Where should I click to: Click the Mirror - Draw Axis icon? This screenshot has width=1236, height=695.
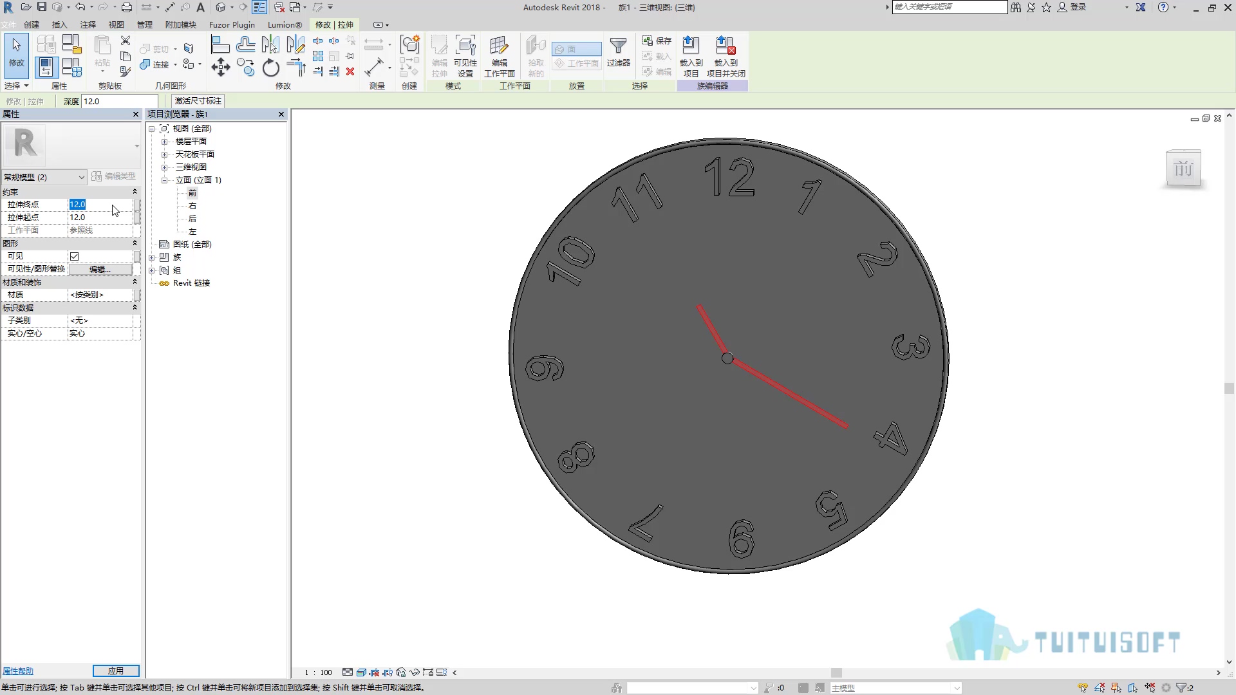pos(295,44)
